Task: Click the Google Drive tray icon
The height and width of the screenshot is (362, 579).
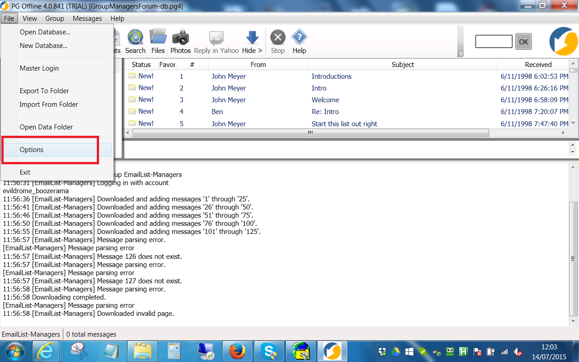Action: pos(395,352)
